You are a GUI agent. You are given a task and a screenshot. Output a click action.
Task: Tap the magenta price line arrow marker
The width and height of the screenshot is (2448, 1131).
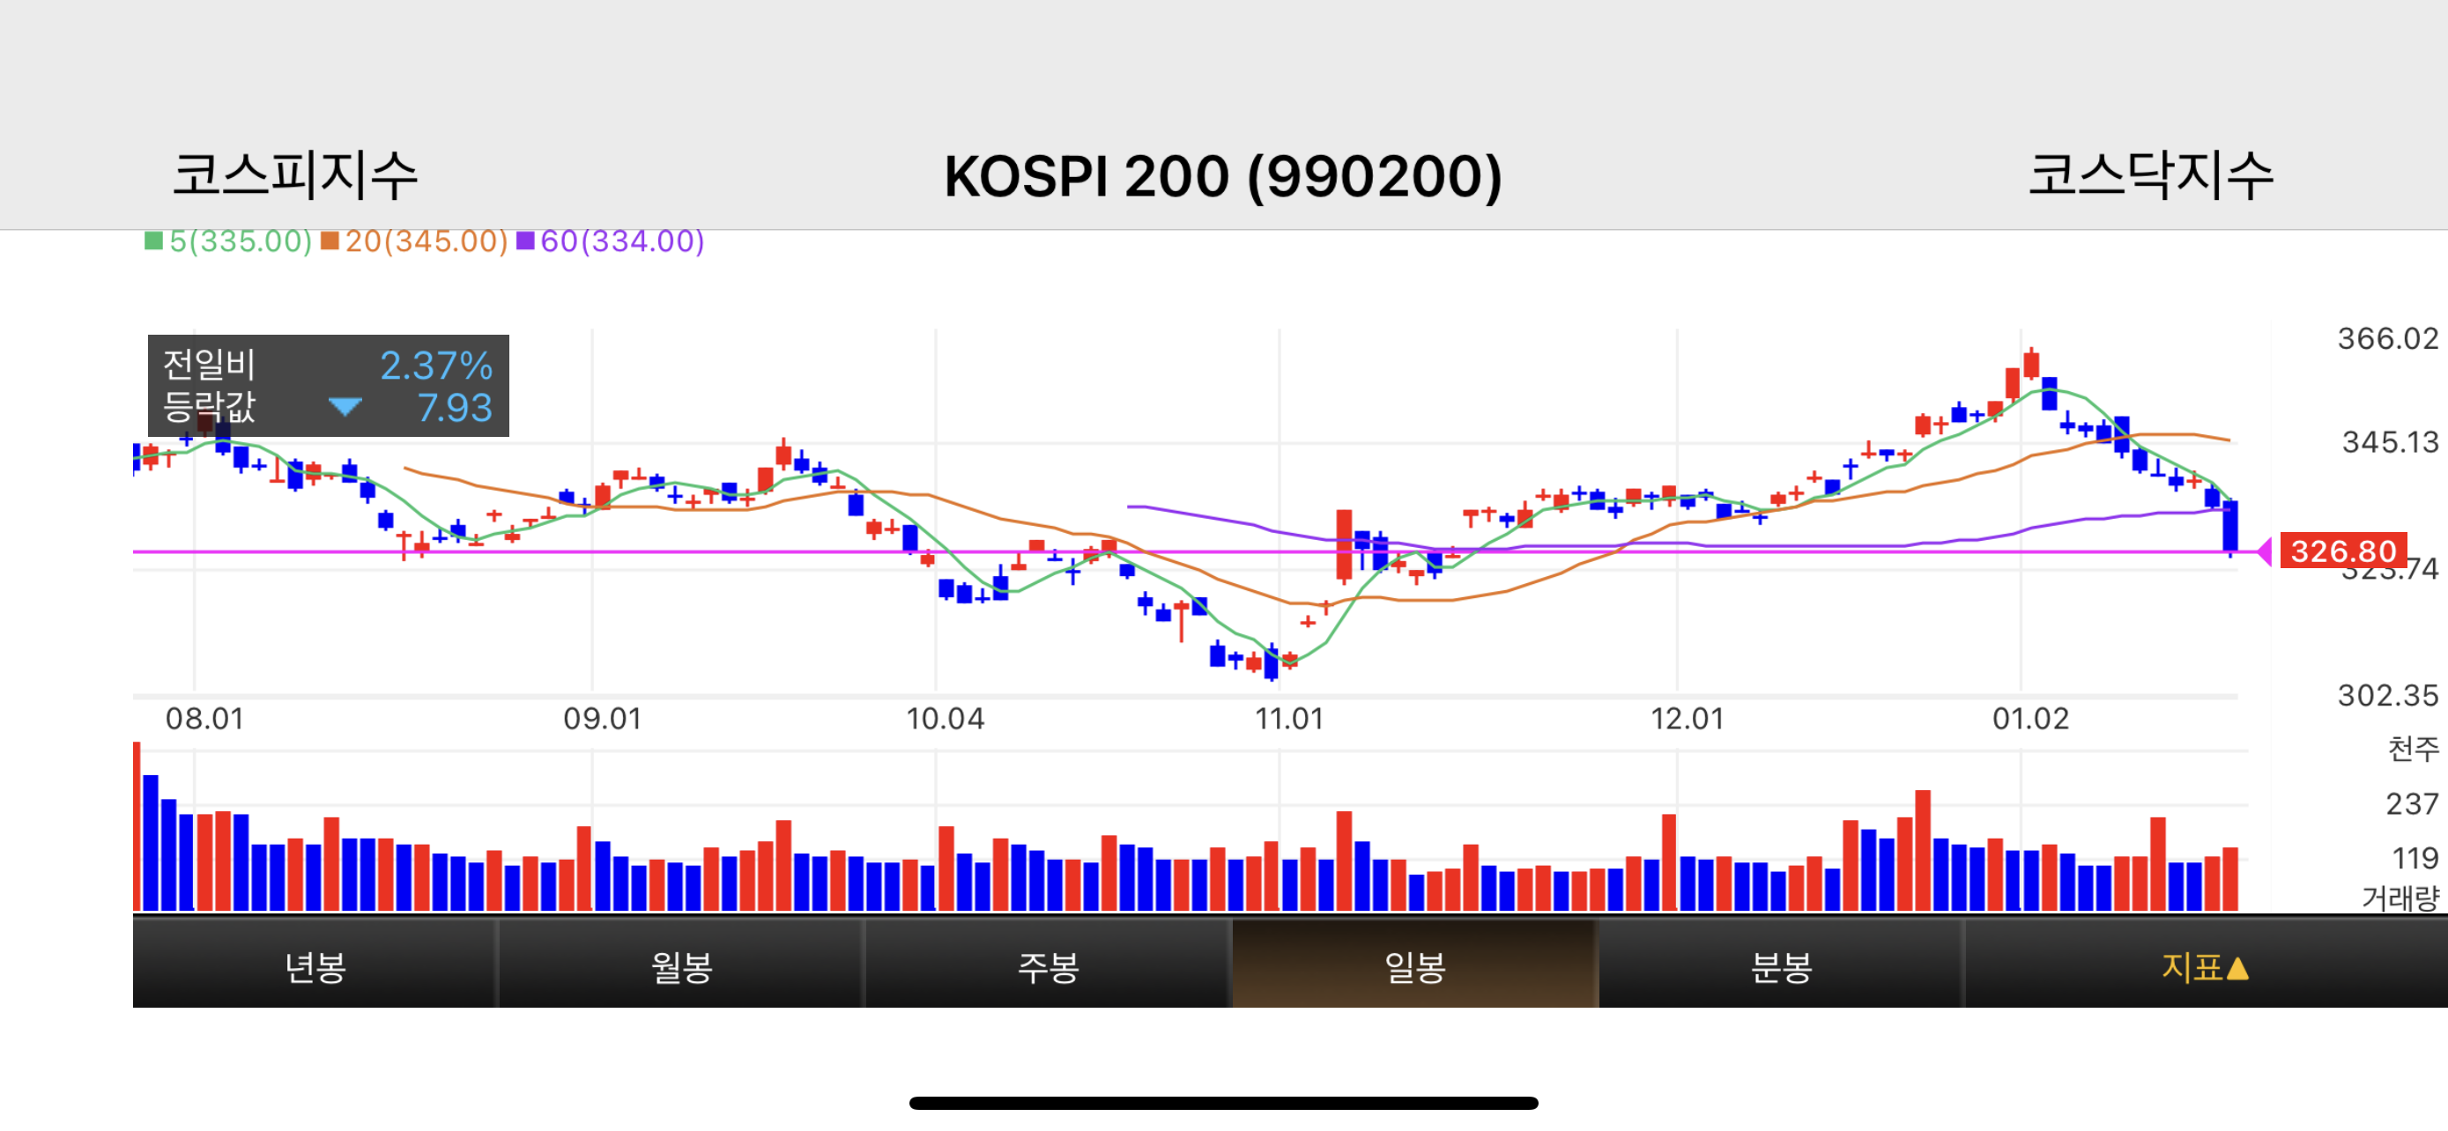[2264, 551]
